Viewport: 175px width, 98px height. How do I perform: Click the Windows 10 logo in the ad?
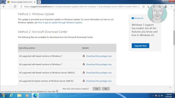point(137,18)
